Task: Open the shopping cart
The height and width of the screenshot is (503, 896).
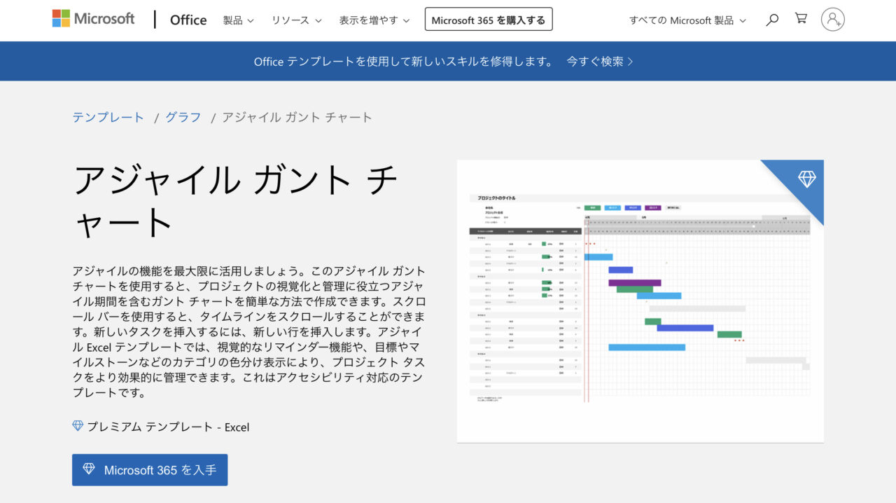Action: [801, 19]
